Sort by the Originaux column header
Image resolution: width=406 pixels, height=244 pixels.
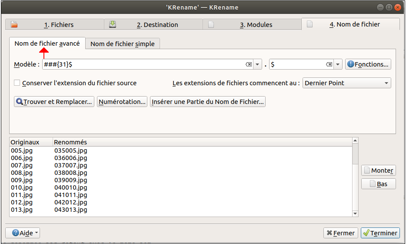(x=31, y=142)
